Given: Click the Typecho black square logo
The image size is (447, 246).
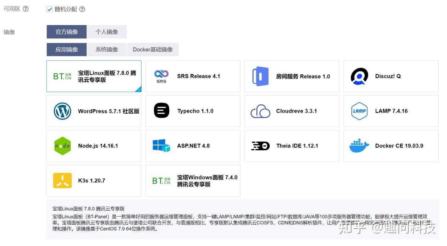Looking at the screenshot, I should [x=161, y=111].
